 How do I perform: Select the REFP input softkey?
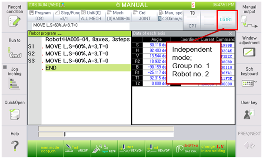click(104, 149)
